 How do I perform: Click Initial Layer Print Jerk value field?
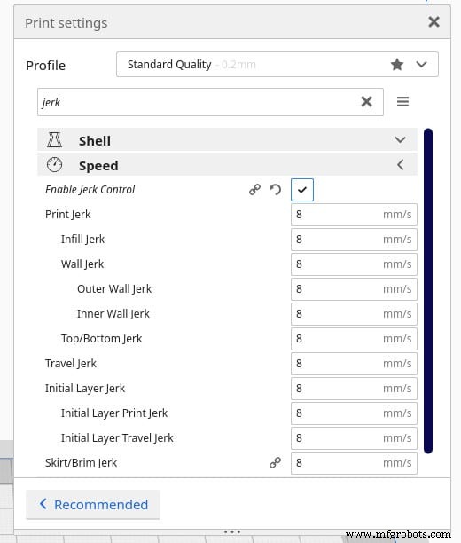[354, 413]
